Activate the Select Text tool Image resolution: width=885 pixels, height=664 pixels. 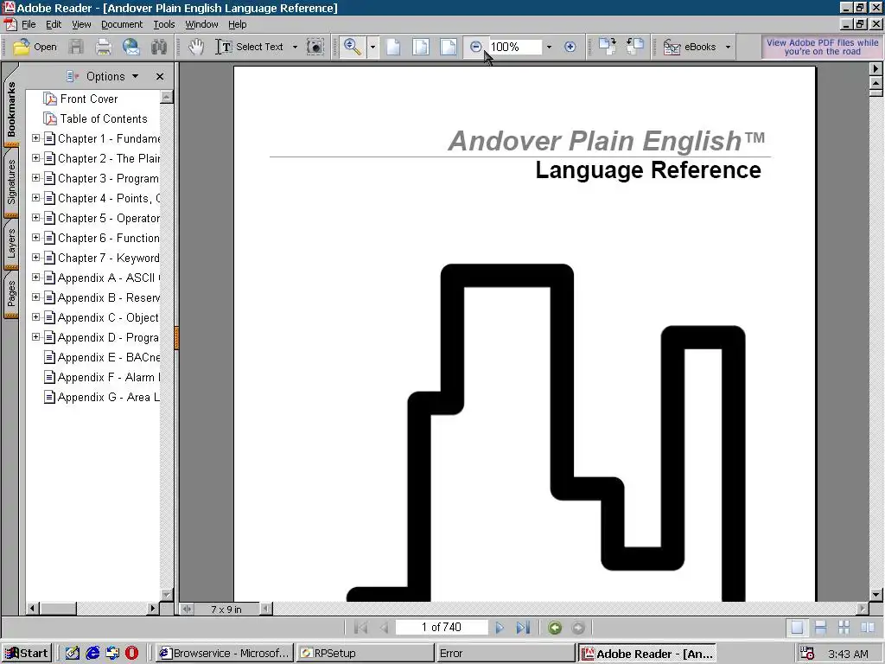[x=250, y=47]
